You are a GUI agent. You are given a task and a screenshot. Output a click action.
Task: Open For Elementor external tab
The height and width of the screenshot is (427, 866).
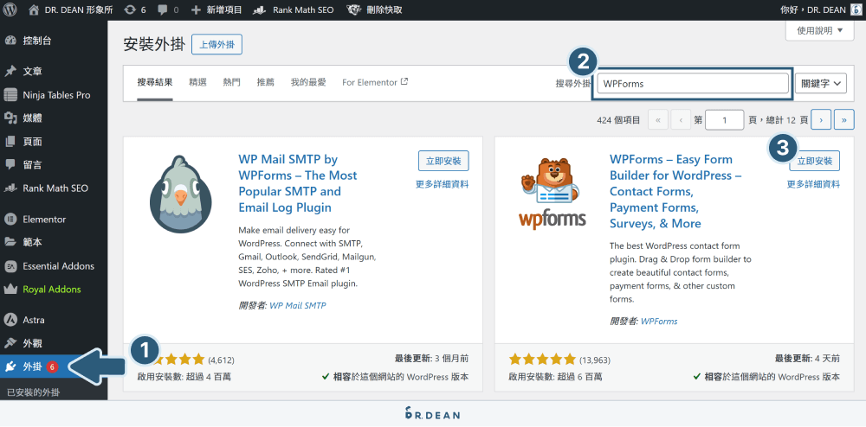pos(375,83)
